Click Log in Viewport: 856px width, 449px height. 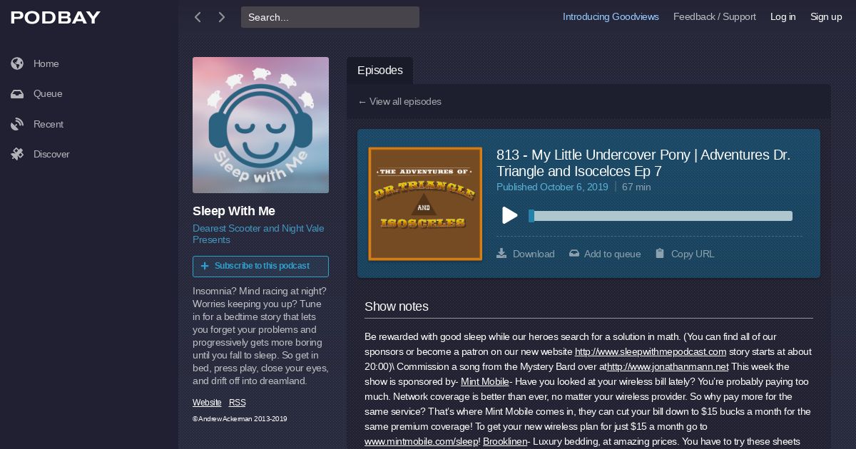(783, 16)
